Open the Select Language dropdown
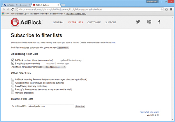Screen dimensions: 175x122 point(55,67)
